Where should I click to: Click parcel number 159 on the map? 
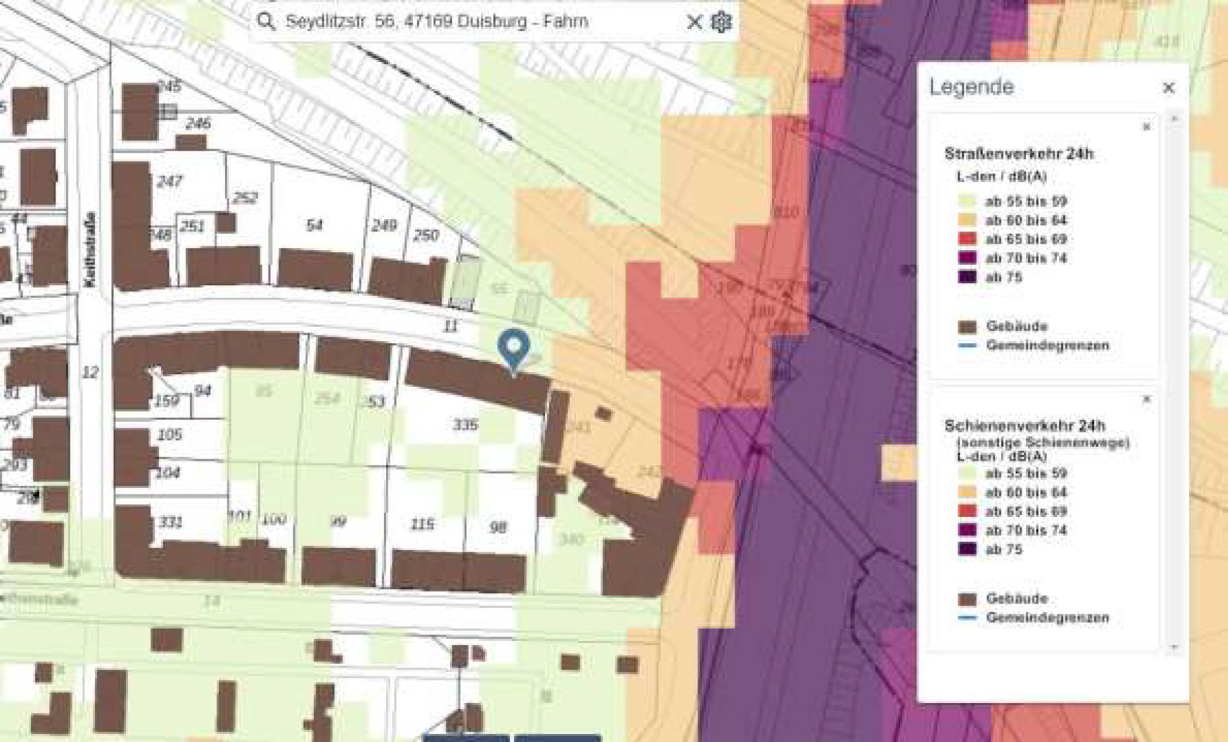coord(167,401)
